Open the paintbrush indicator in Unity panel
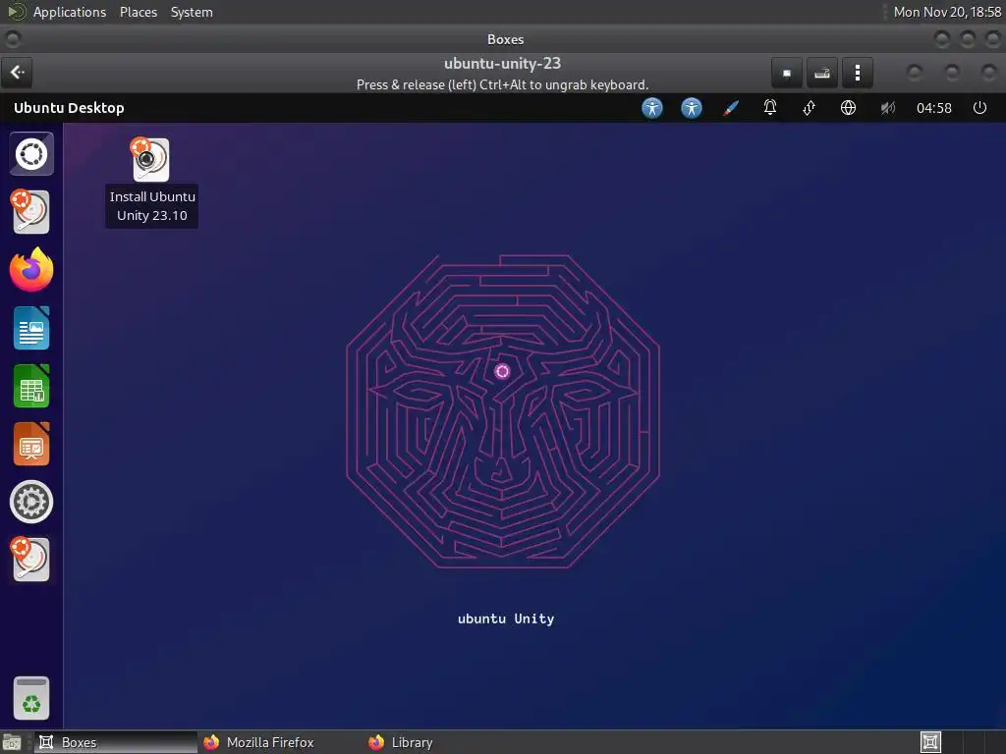The width and height of the screenshot is (1006, 754). coord(730,108)
